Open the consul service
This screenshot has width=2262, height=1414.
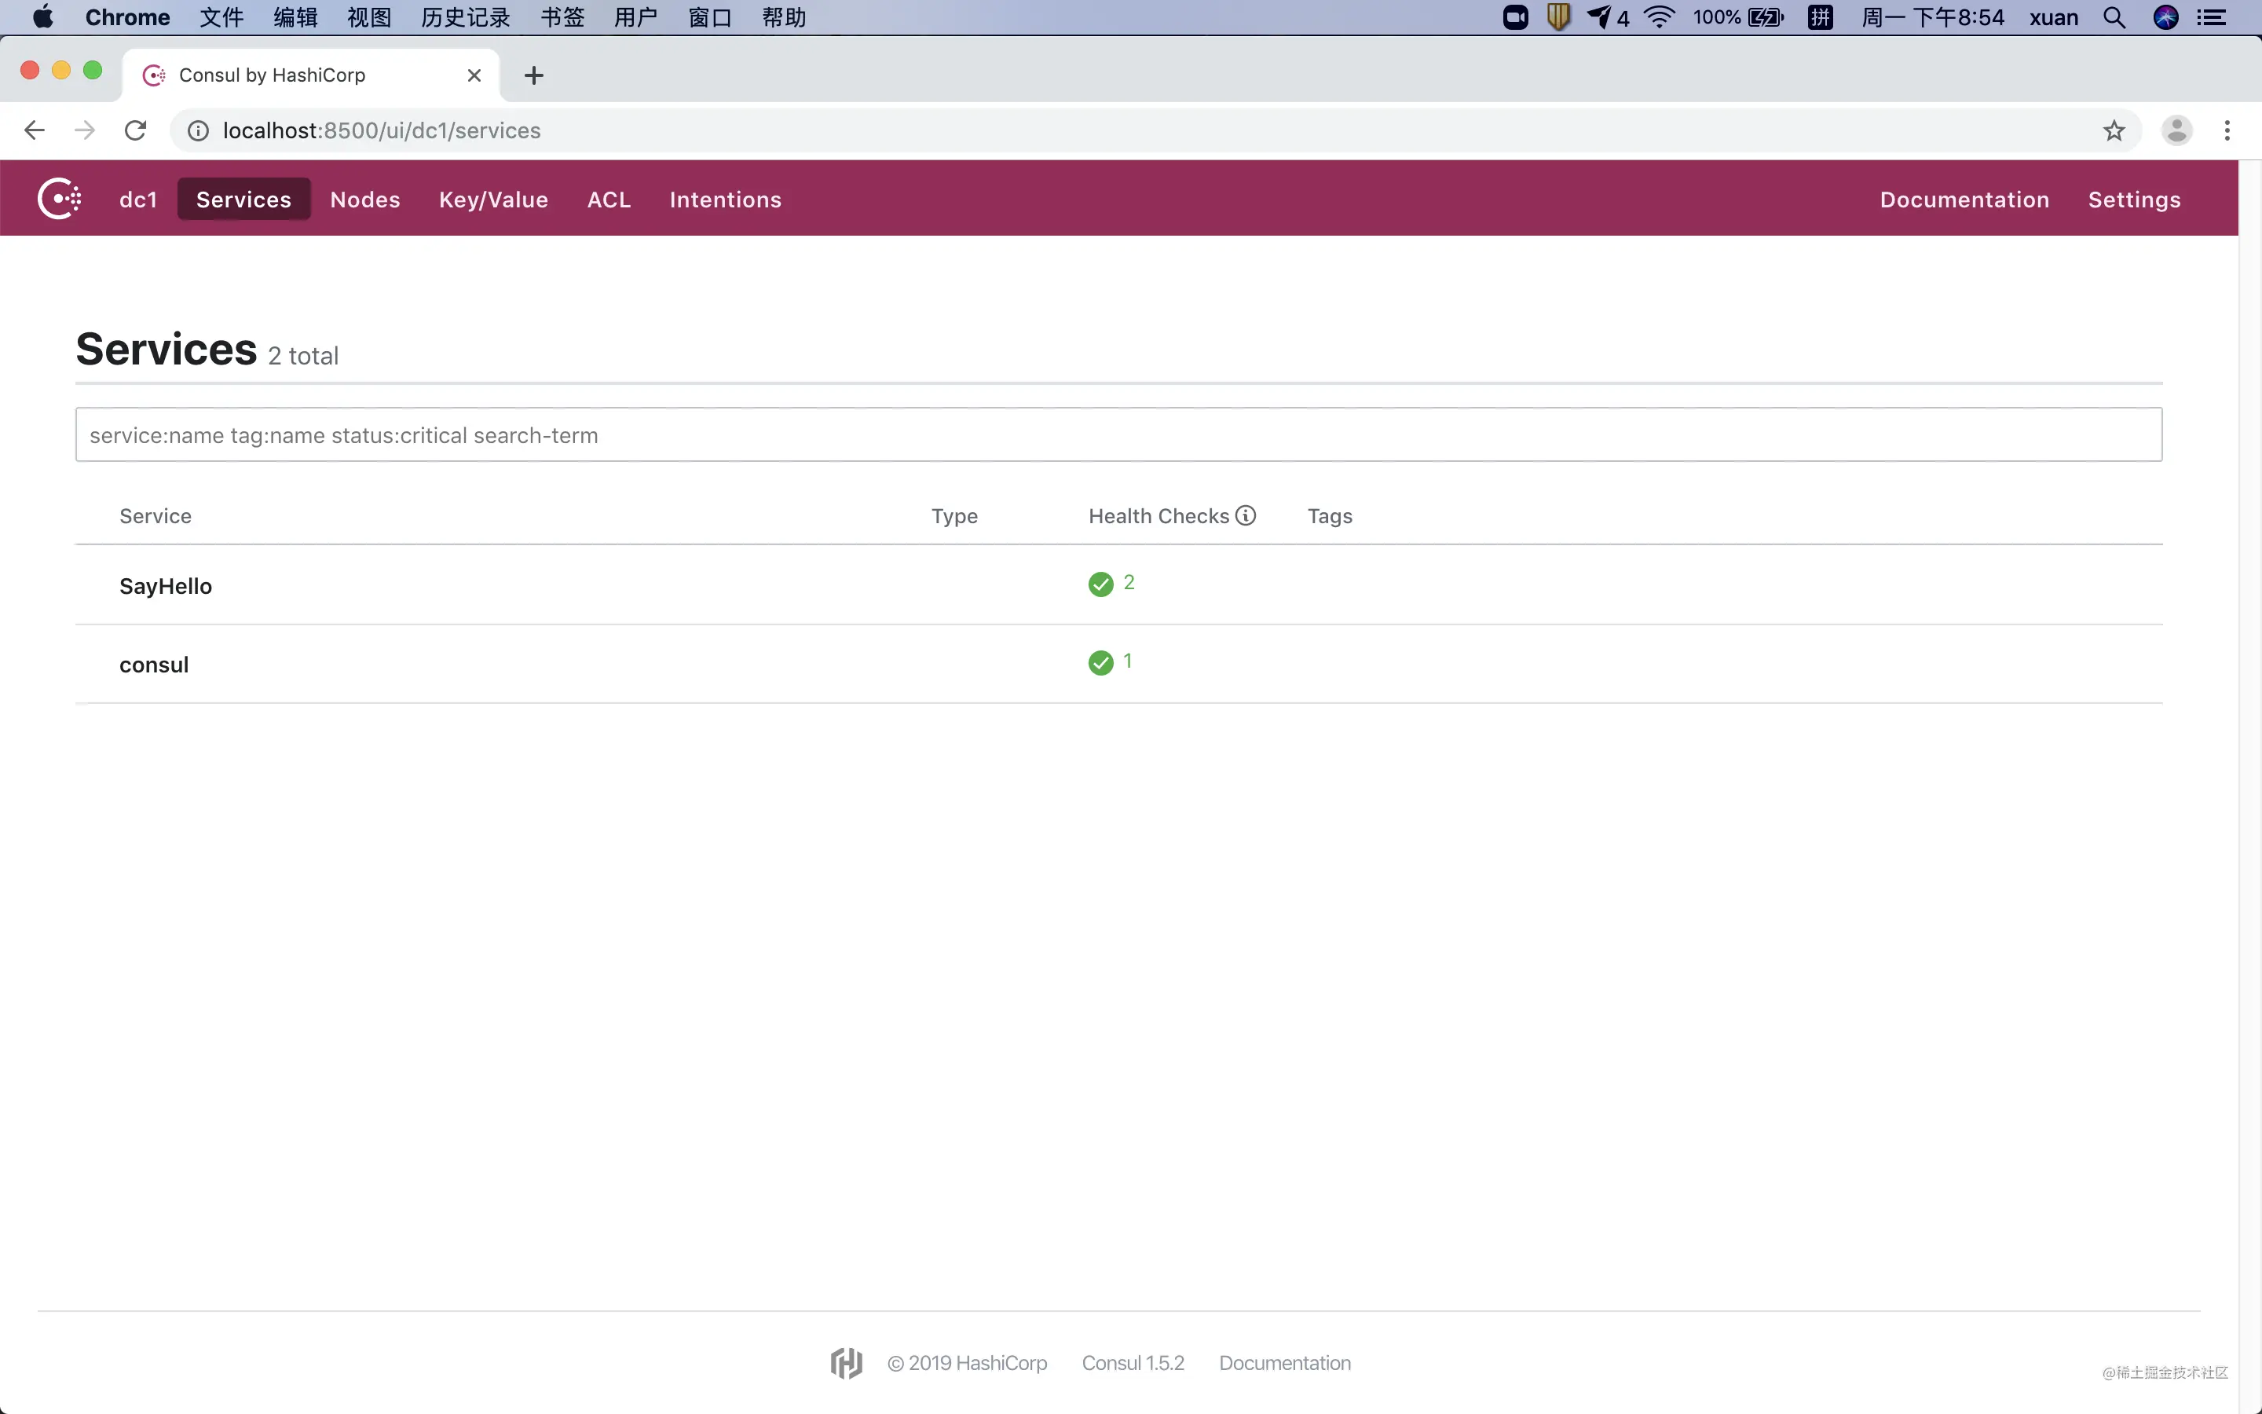(154, 665)
